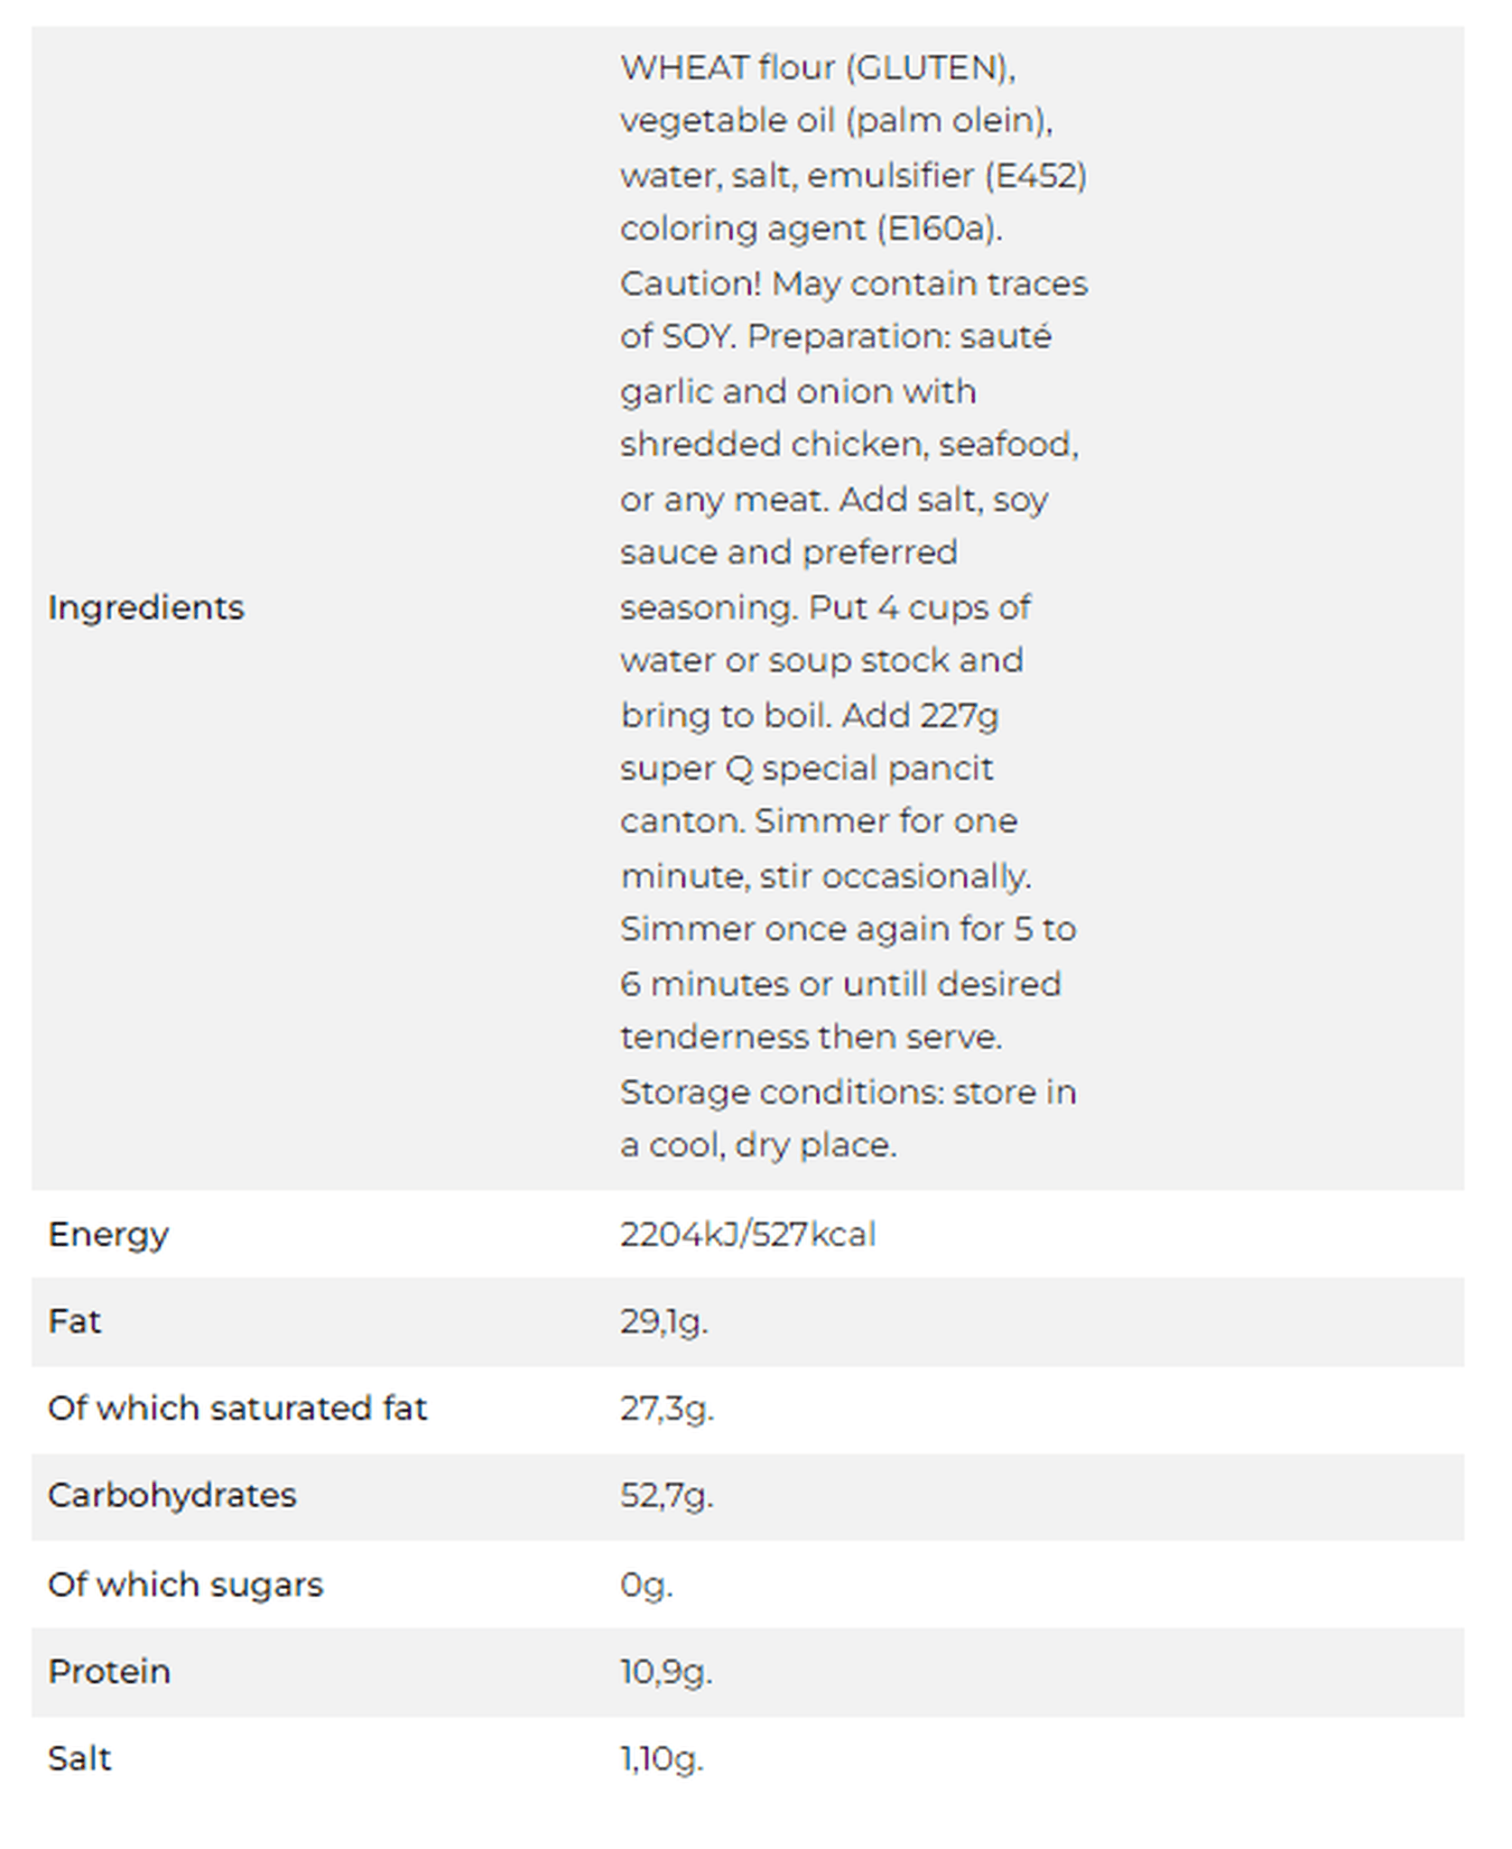Click the Fat row label
1512x1849 pixels.
(74, 1322)
